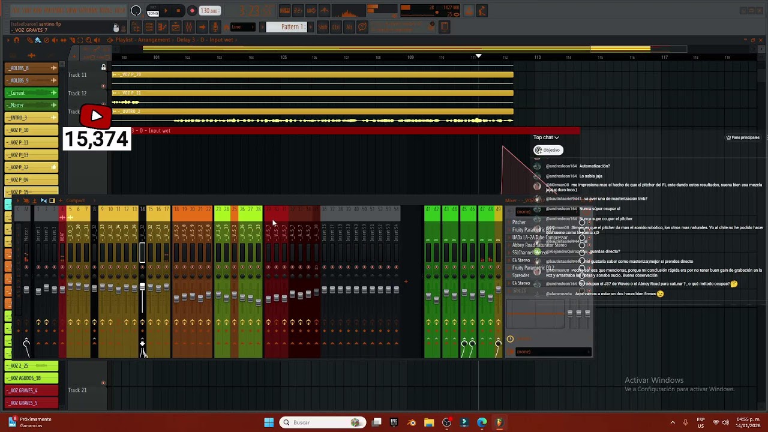Select the _ADLIBS_8 channel in the picker
The height and width of the screenshot is (432, 768).
(31, 68)
